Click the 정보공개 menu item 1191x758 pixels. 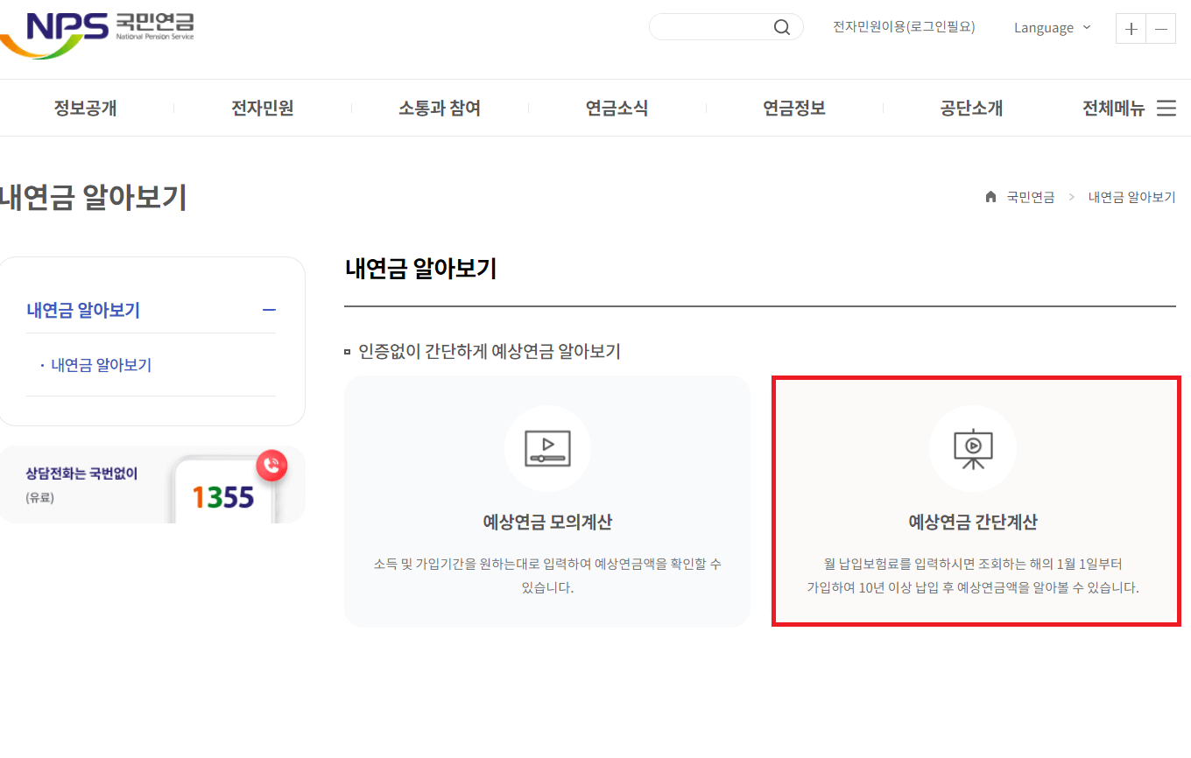click(x=85, y=108)
